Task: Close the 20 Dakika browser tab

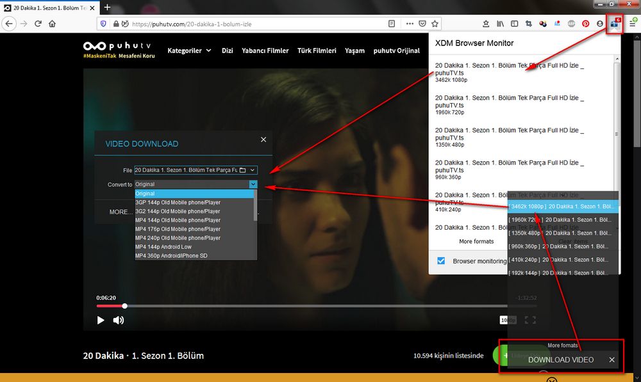Action: (x=92, y=8)
